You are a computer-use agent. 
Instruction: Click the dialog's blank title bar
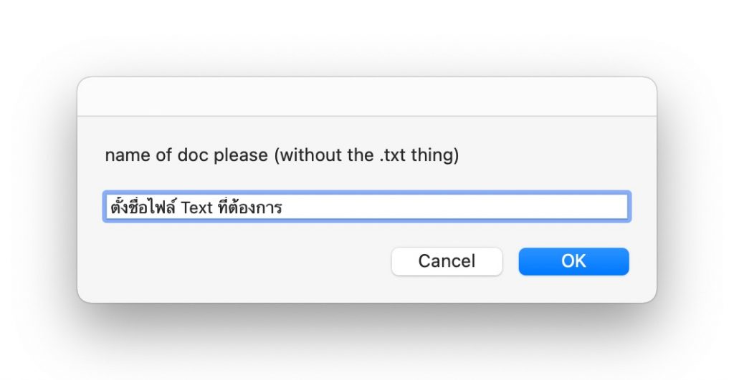coord(366,97)
